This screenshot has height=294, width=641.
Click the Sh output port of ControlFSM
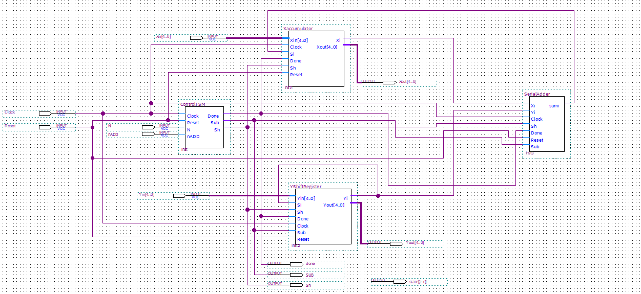click(x=217, y=130)
